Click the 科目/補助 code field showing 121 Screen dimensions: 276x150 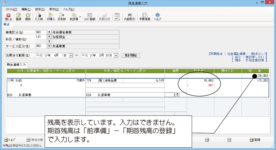pyautogui.click(x=41, y=37)
